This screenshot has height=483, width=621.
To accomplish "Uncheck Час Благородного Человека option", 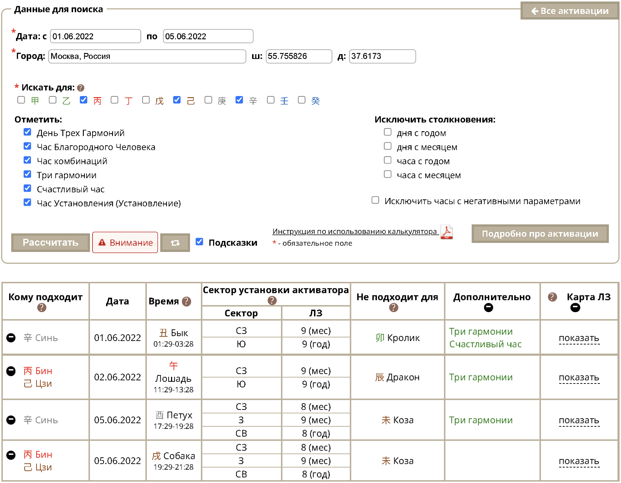I will point(27,146).
